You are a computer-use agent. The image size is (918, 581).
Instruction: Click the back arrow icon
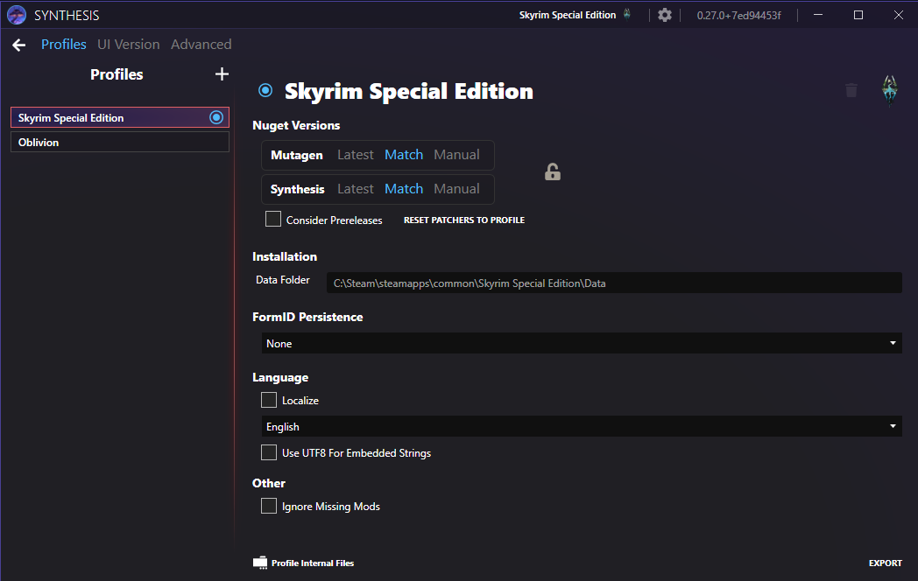(x=18, y=45)
